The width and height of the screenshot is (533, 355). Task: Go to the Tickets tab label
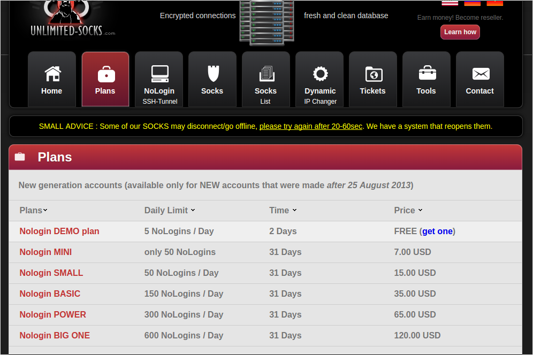tap(372, 91)
